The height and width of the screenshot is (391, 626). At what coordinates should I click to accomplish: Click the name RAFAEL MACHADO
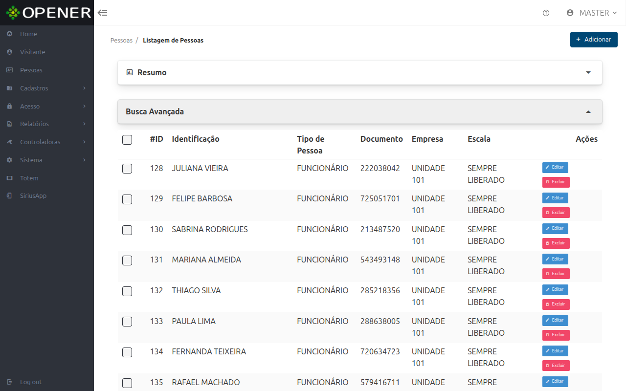point(206,382)
